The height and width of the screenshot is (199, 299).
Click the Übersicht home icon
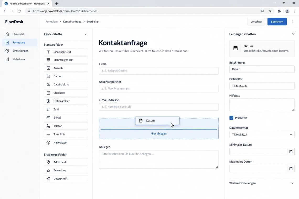pos(7,34)
